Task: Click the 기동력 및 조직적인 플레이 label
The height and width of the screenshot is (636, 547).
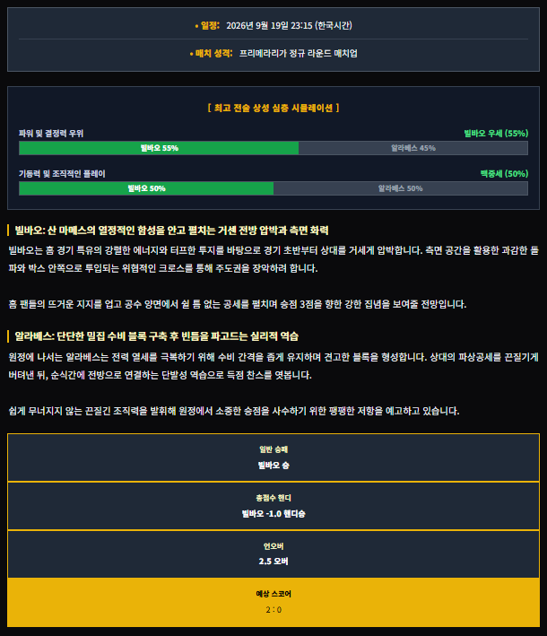Action: coord(62,174)
